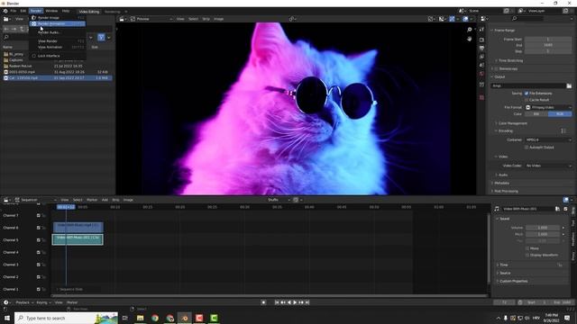Open Blender from the Windows taskbar

pyautogui.click(x=185, y=318)
